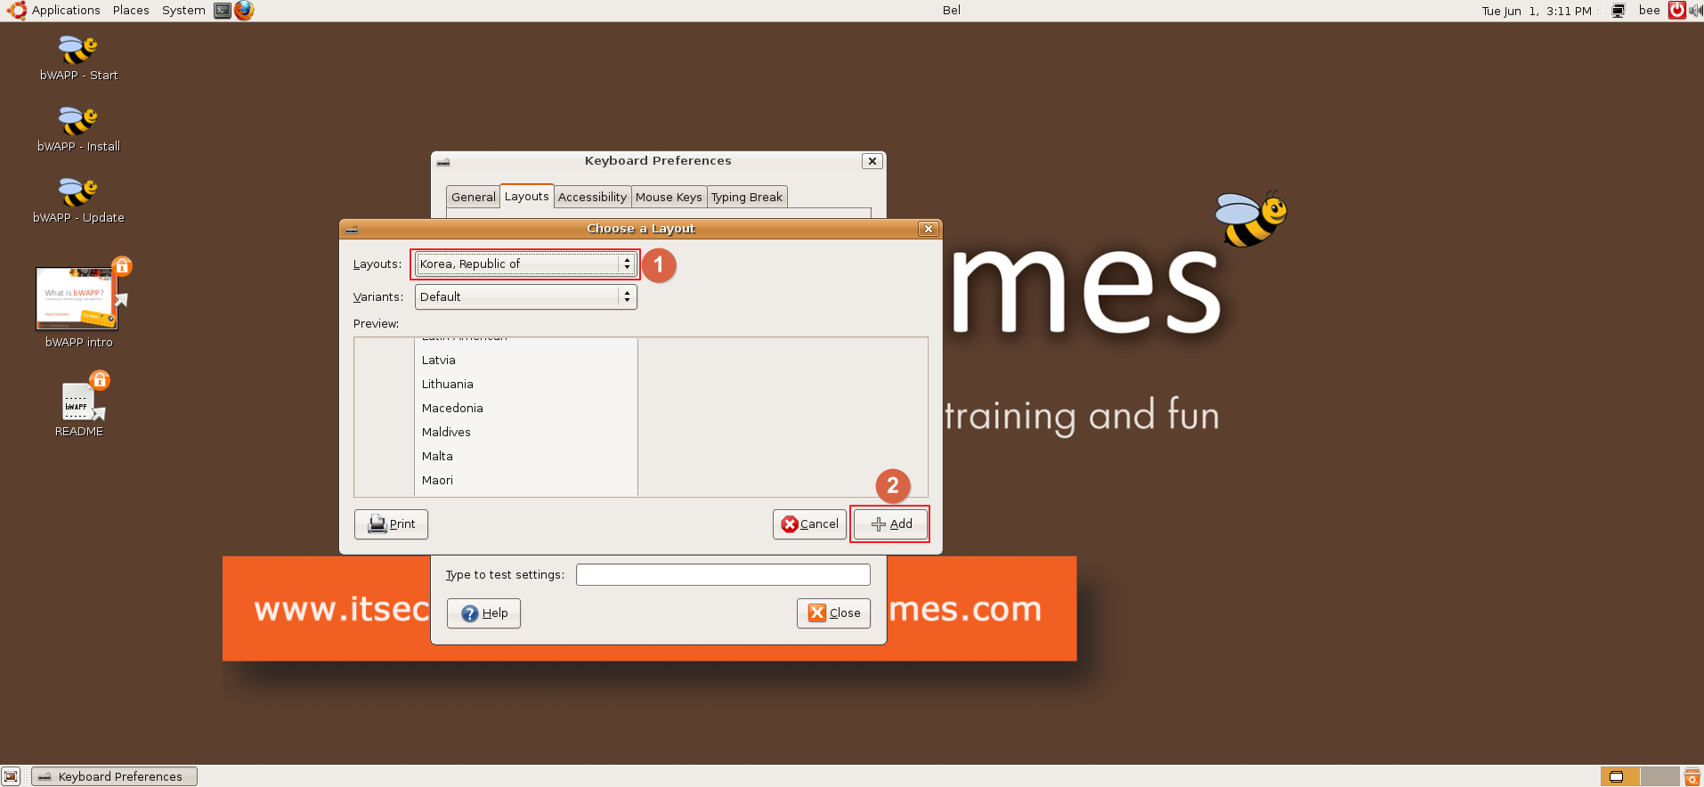This screenshot has width=1704, height=787.
Task: Launch the terminal from top panel
Action: click(x=223, y=11)
